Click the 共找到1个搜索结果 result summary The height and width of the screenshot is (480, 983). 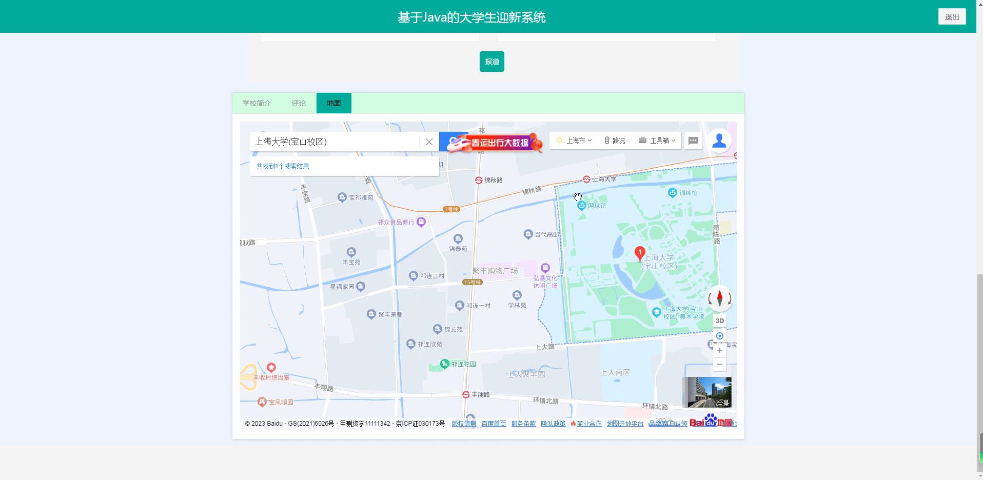point(283,166)
